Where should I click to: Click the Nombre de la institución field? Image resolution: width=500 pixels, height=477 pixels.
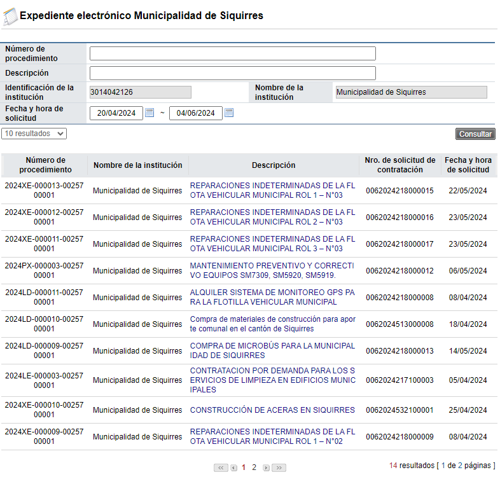[412, 92]
